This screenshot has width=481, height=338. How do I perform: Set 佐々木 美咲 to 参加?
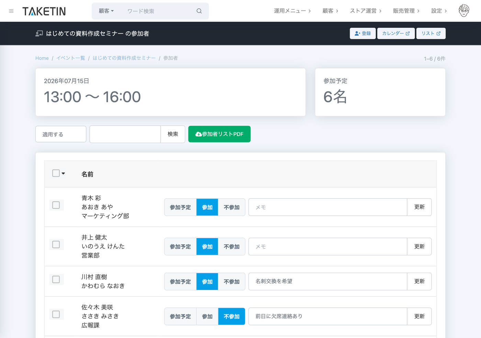coord(207,316)
